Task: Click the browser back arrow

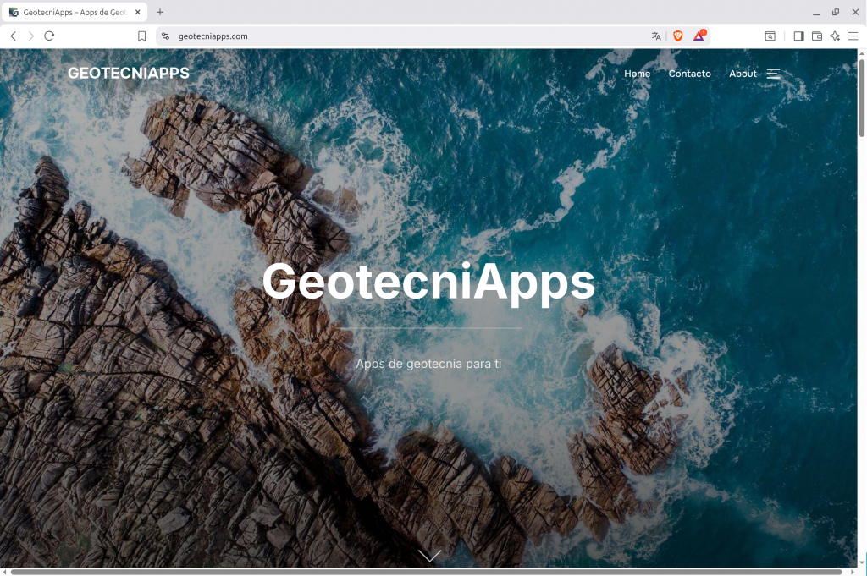Action: 14,36
